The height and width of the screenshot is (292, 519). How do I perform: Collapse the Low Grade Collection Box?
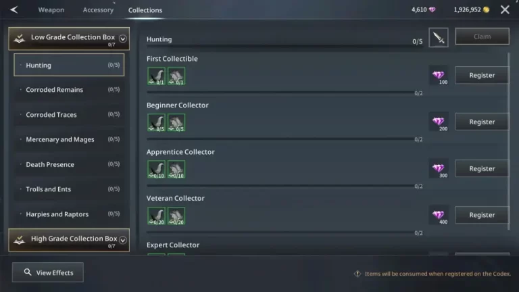123,39
